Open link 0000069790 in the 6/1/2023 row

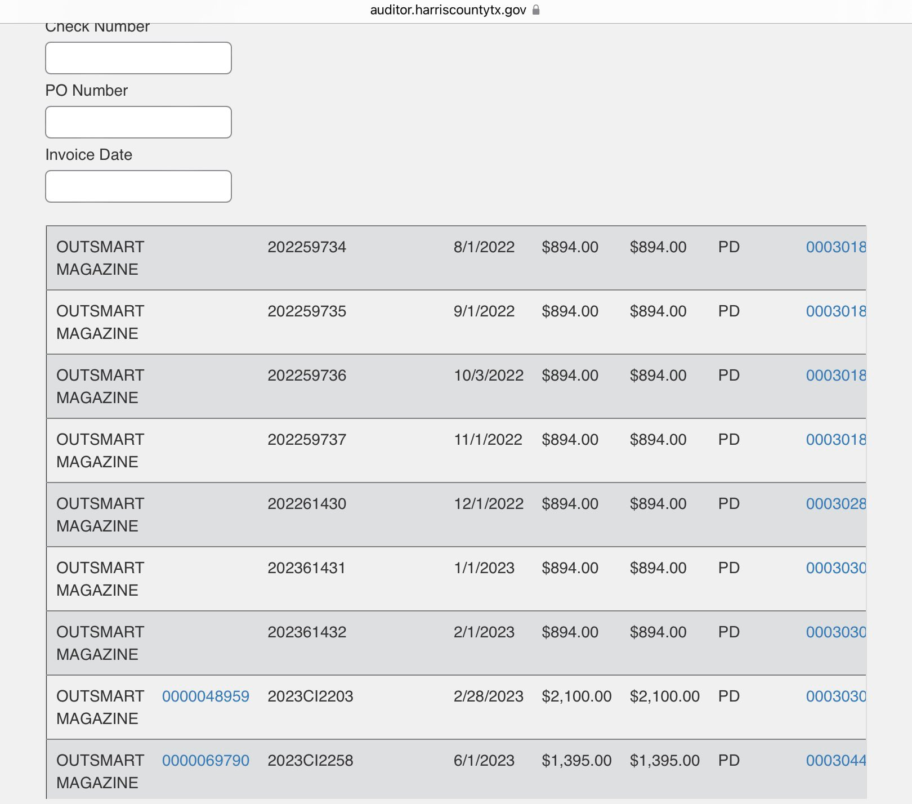pos(205,761)
